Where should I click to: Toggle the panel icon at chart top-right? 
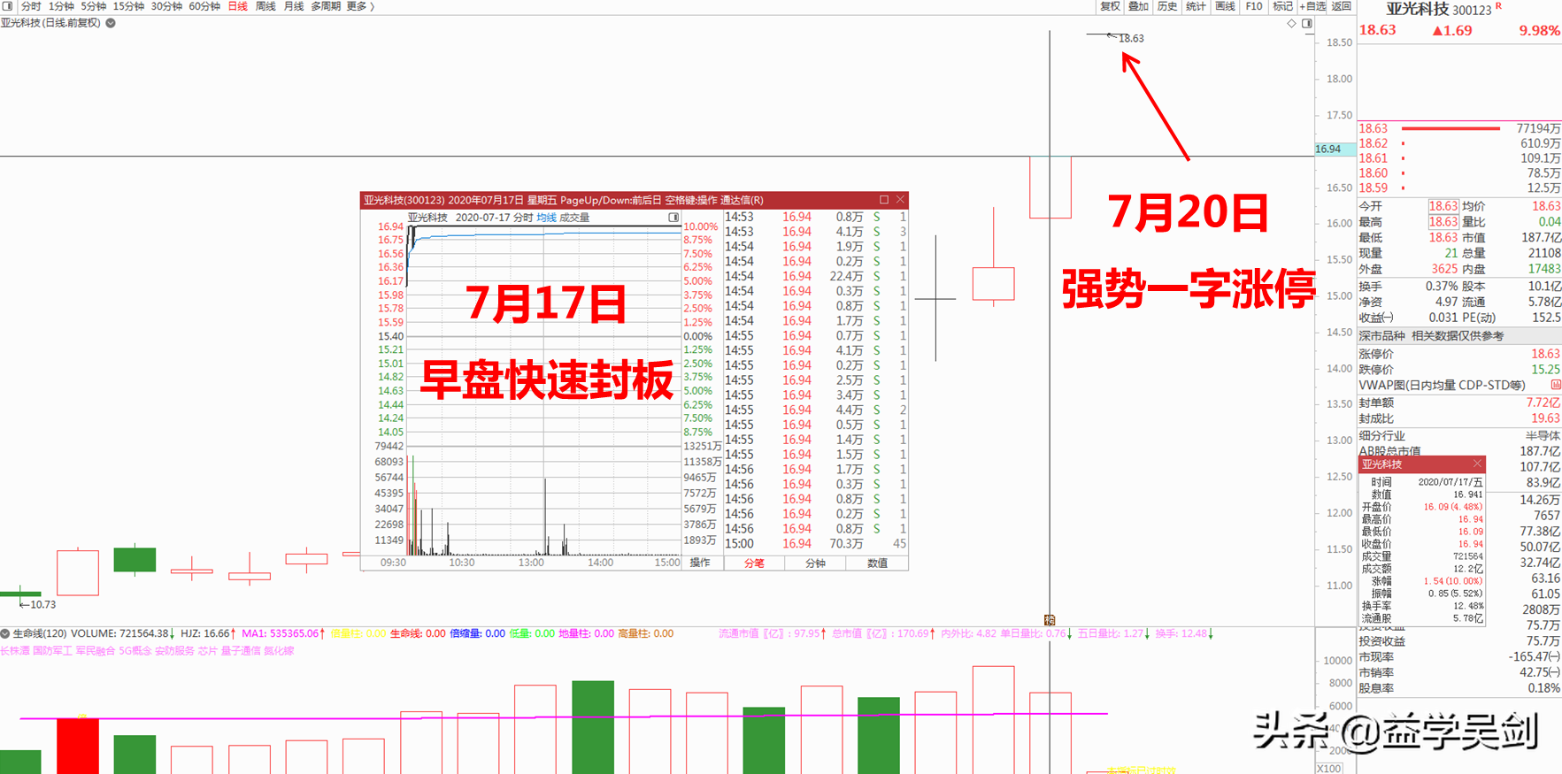coord(1307,24)
